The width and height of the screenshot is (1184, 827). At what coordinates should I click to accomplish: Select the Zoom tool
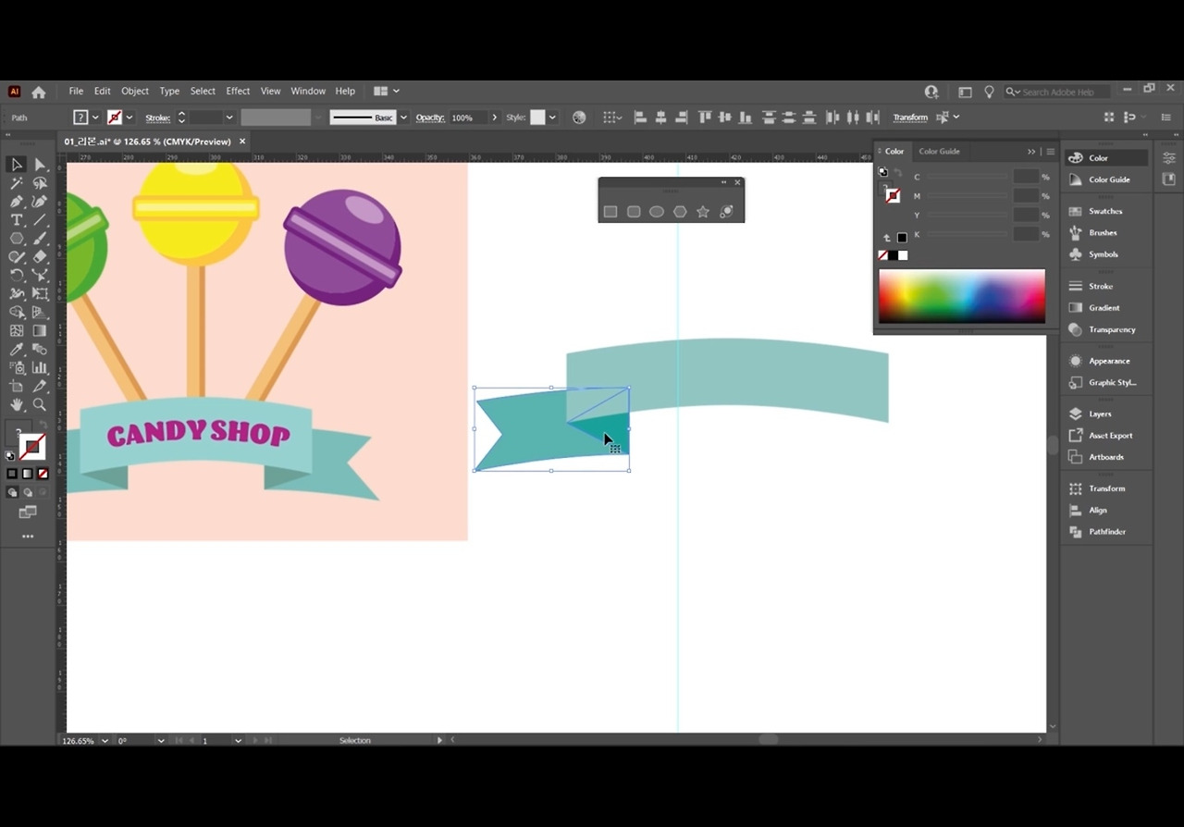[x=40, y=405]
